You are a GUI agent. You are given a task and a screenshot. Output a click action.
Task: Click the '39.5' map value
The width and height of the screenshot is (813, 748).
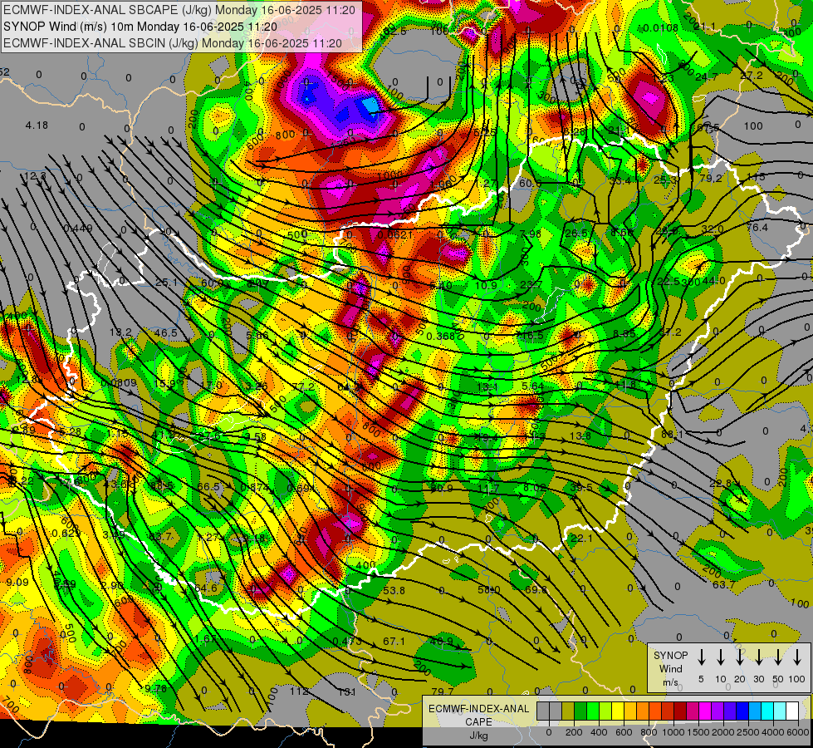pos(580,487)
